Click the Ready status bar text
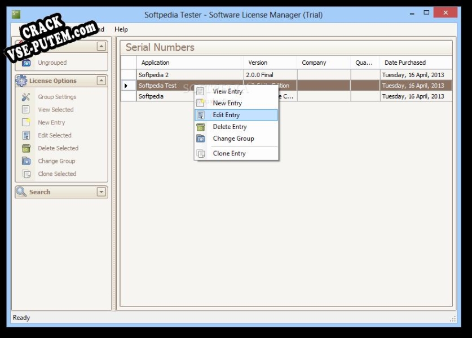 coord(21,318)
